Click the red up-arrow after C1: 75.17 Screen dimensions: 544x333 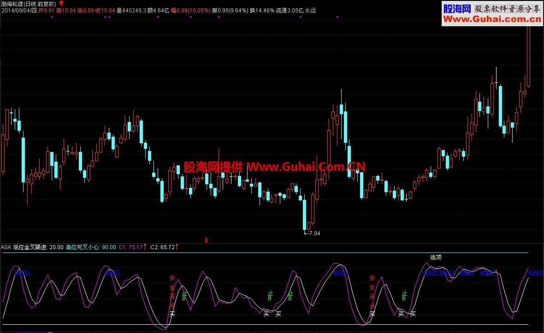tap(145, 247)
